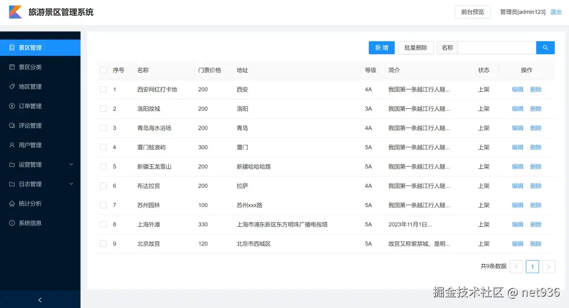Click the 统计分析 home icon

pos(12,203)
